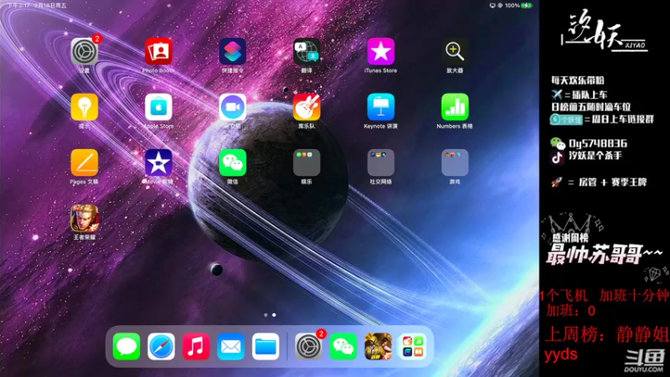Open the Settings app on home screen
Viewport: 670px width, 377px height.
(x=85, y=52)
